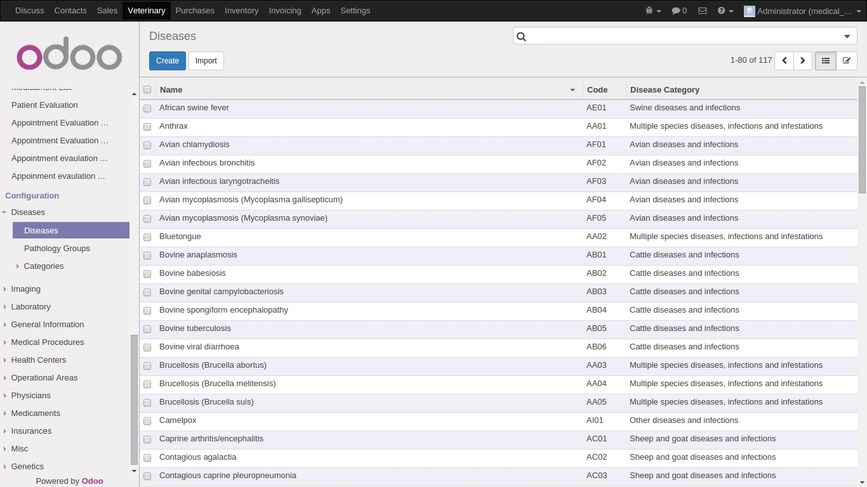The width and height of the screenshot is (867, 487).
Task: Tick the checkbox for Bluetongue
Action: pos(147,237)
